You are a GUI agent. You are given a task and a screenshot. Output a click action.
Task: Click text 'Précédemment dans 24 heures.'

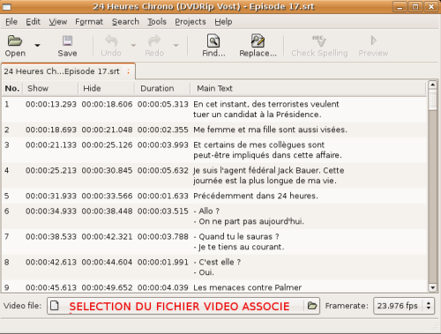[x=256, y=196]
